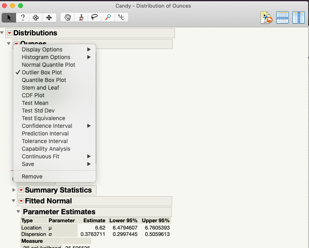The image size is (309, 248).
Task: Choose Quantile Box Plot
Action: click(x=54, y=80)
